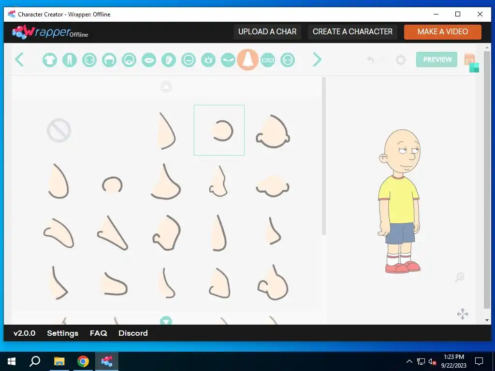
Task: Open the gear settings icon near Preview
Action: 401,59
